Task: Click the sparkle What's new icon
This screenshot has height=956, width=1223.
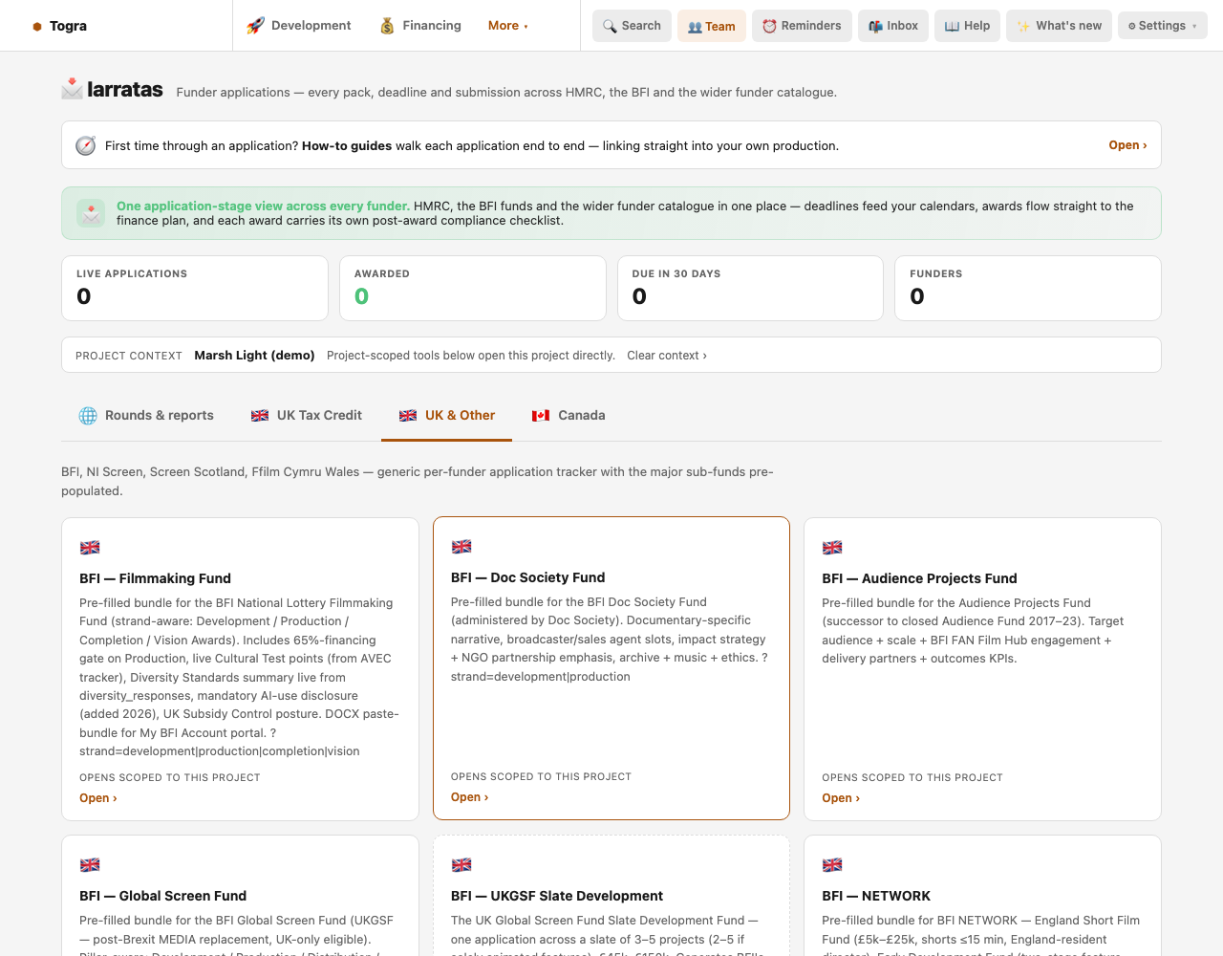Action: (x=1023, y=26)
